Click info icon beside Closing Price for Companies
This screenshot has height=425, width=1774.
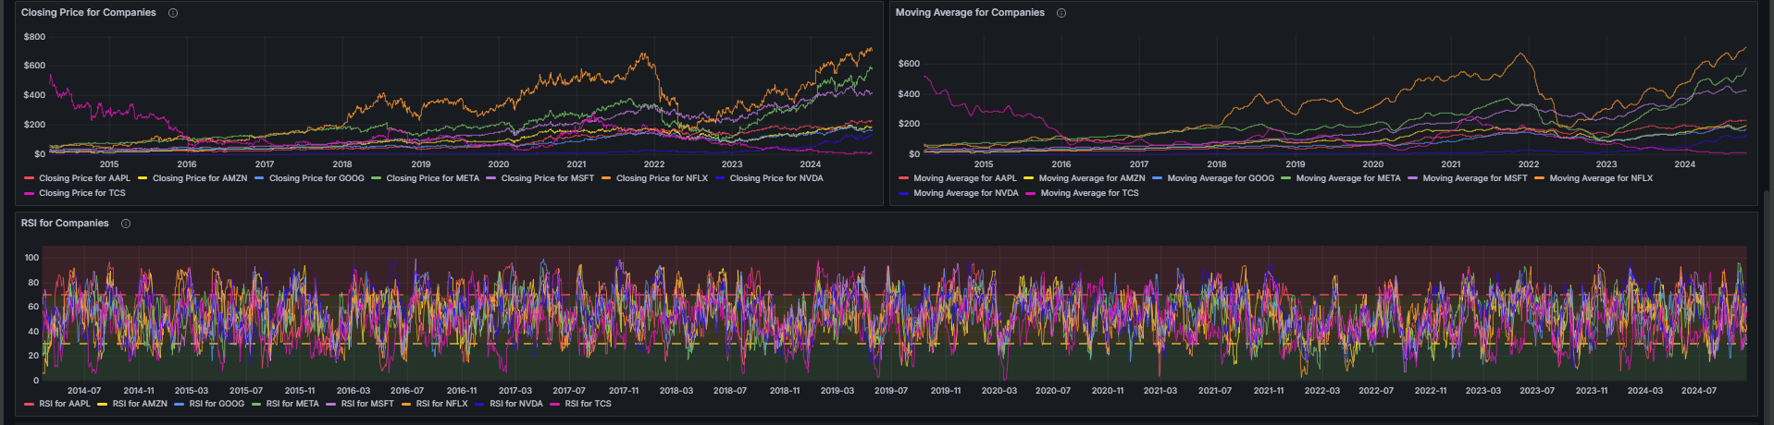[x=173, y=13]
